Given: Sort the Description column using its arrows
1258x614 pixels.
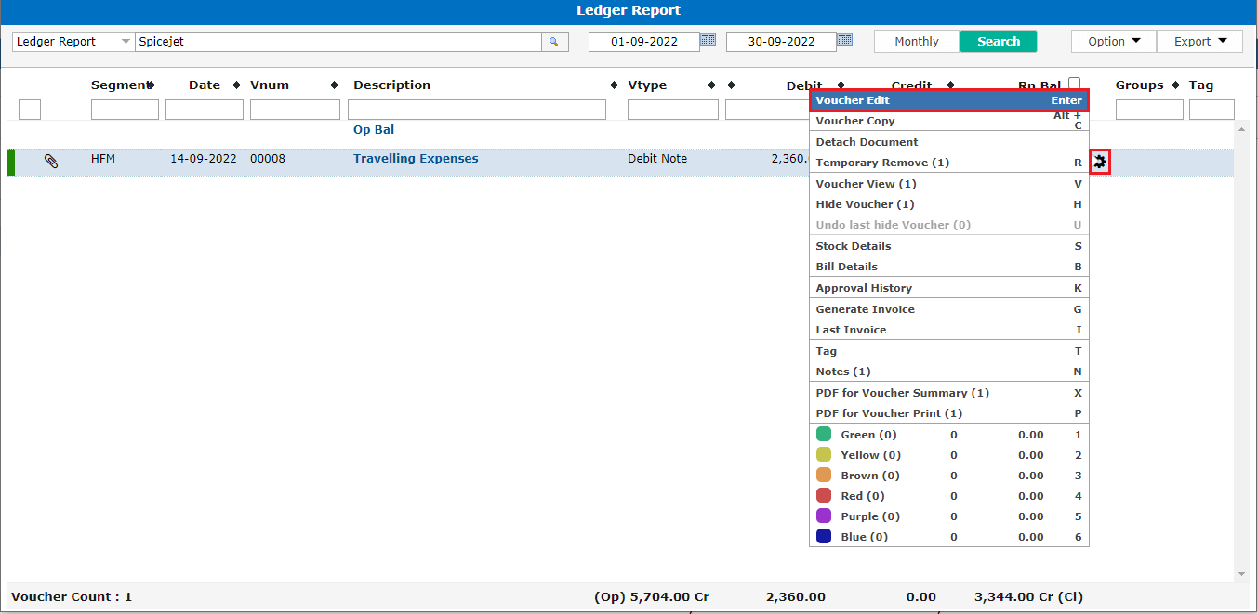Looking at the screenshot, I should (x=614, y=85).
